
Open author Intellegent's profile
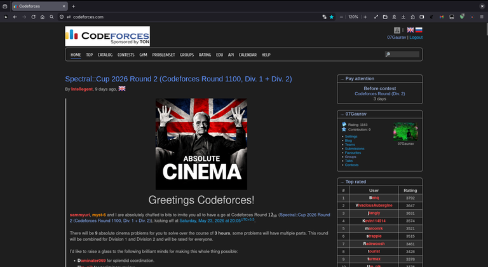point(82,89)
